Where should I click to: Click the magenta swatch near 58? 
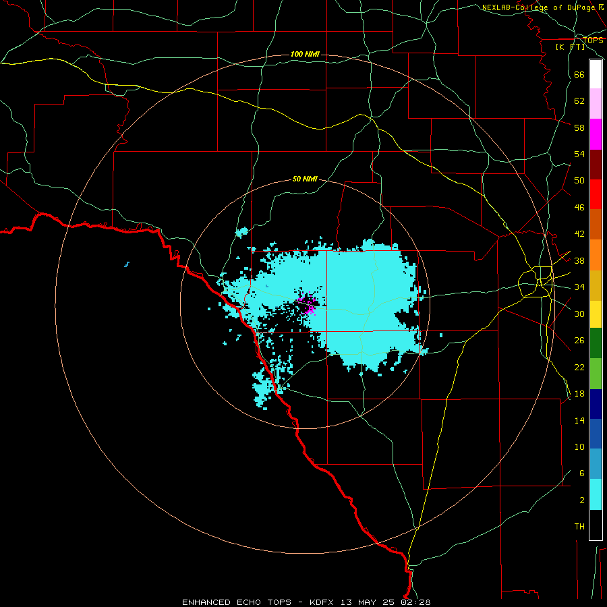click(x=596, y=134)
